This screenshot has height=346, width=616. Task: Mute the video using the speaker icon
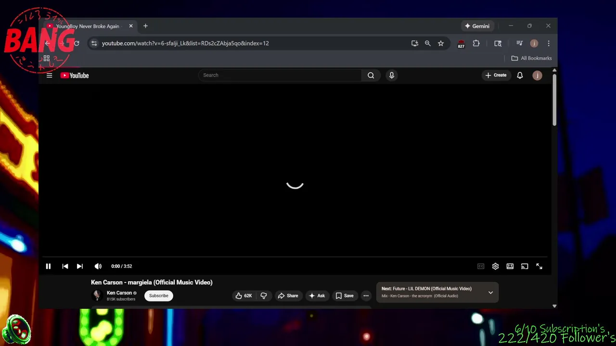tap(98, 266)
